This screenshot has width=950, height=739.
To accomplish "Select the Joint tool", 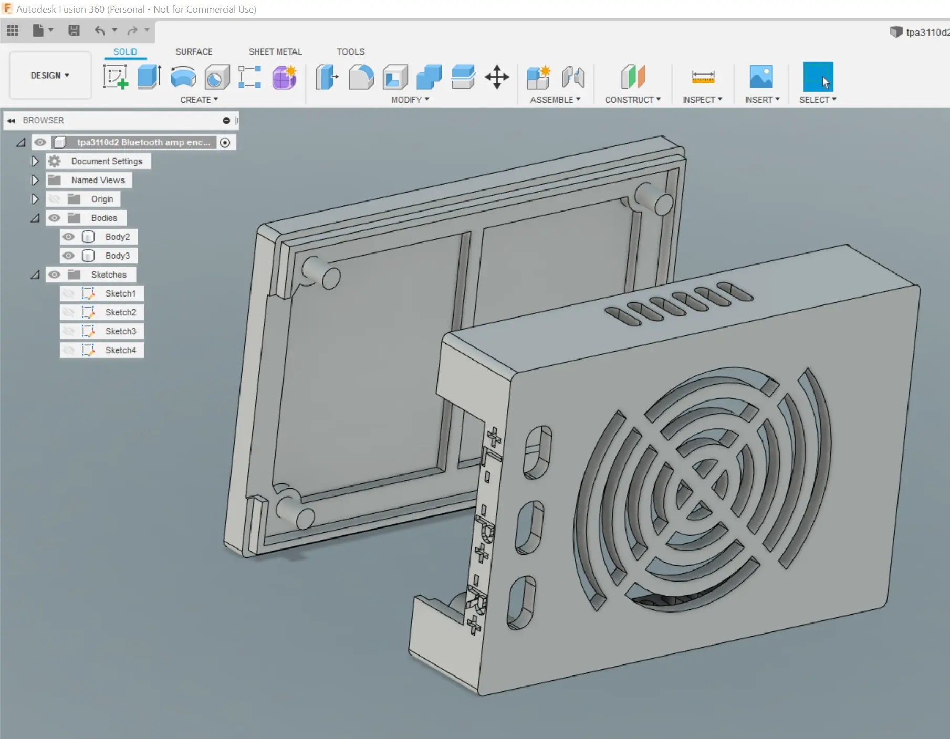I will coord(573,77).
